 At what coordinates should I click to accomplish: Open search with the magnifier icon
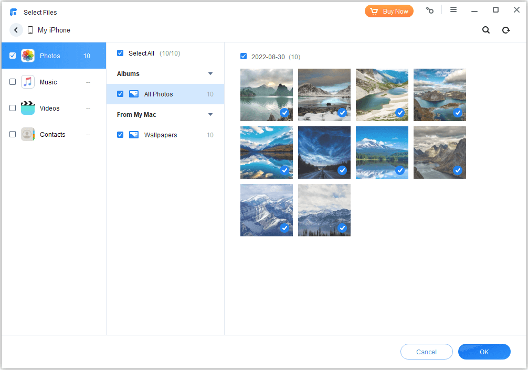coord(486,30)
